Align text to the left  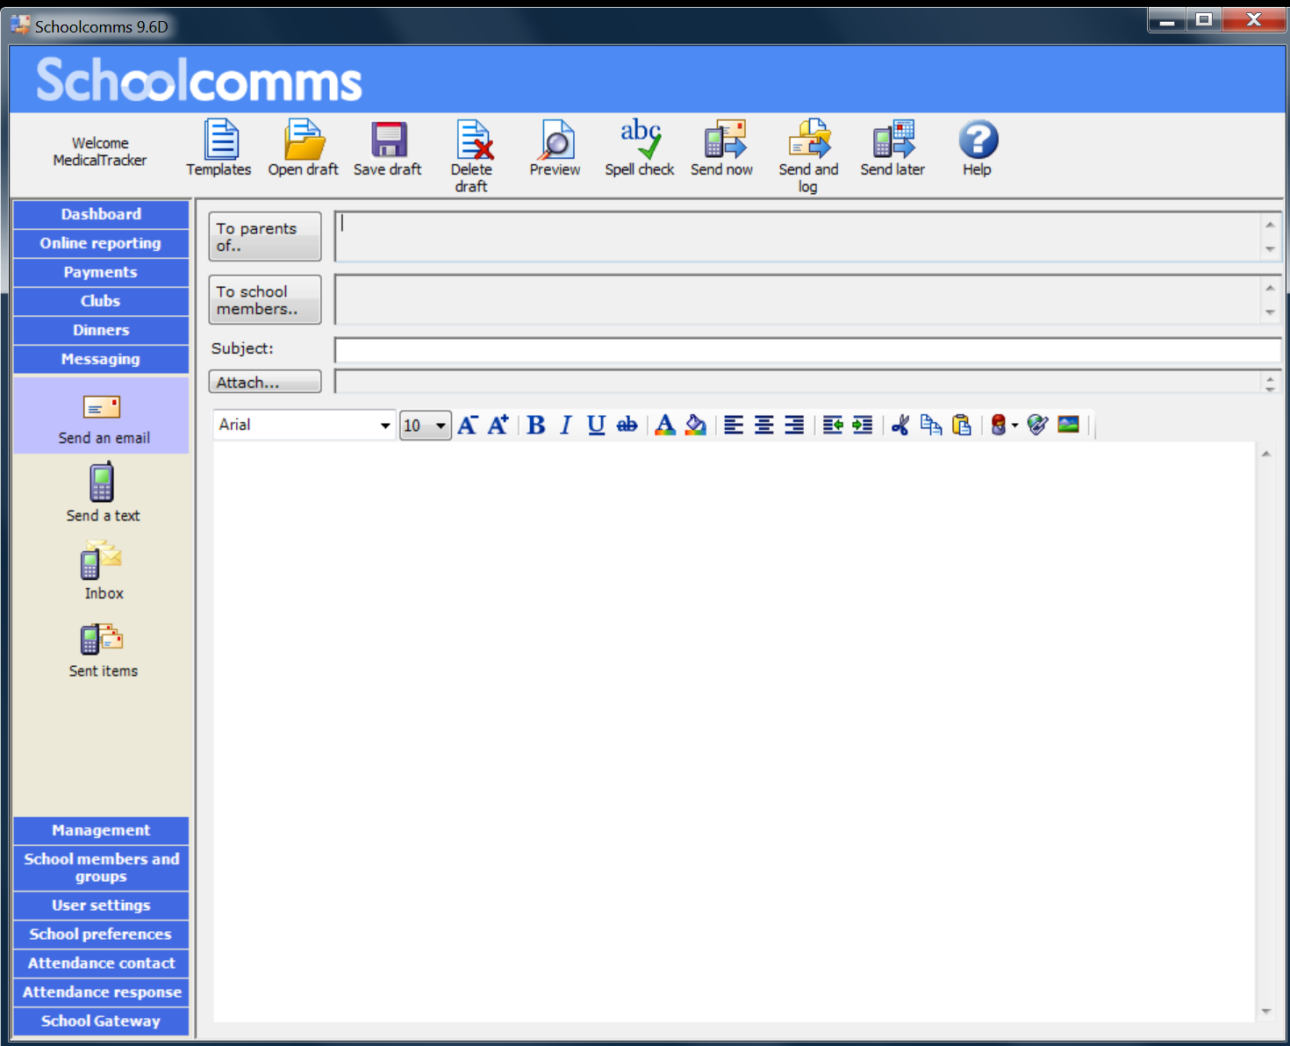[734, 426]
